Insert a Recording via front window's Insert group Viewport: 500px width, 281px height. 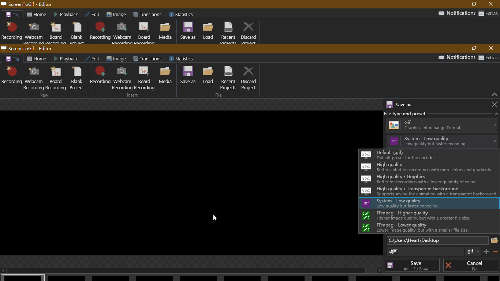(100, 75)
